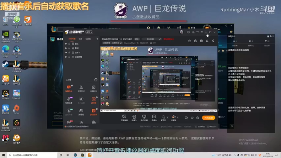Image resolution: width=281 pixels, height=158 pixels.
Task: Open the microphone dropdown arrow
Action: tap(168, 117)
